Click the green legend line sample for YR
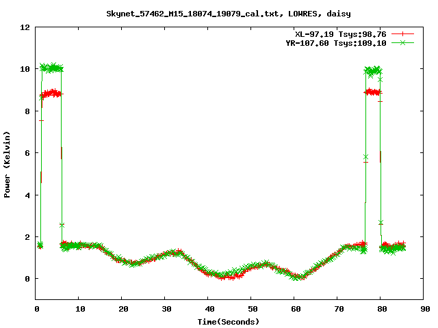 click(x=402, y=43)
